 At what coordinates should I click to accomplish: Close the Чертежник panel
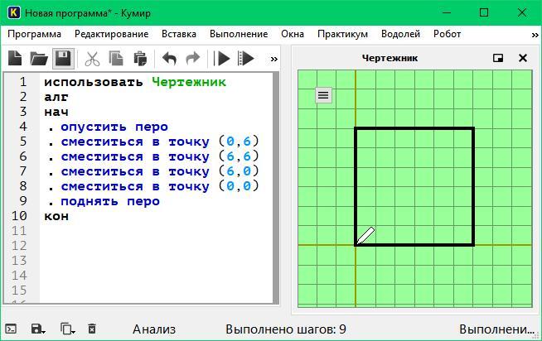523,58
